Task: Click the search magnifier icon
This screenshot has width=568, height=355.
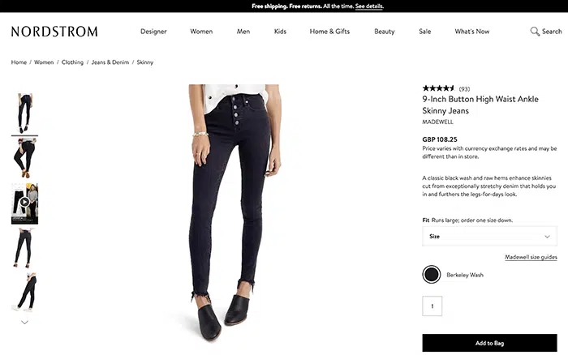Action: (x=535, y=32)
